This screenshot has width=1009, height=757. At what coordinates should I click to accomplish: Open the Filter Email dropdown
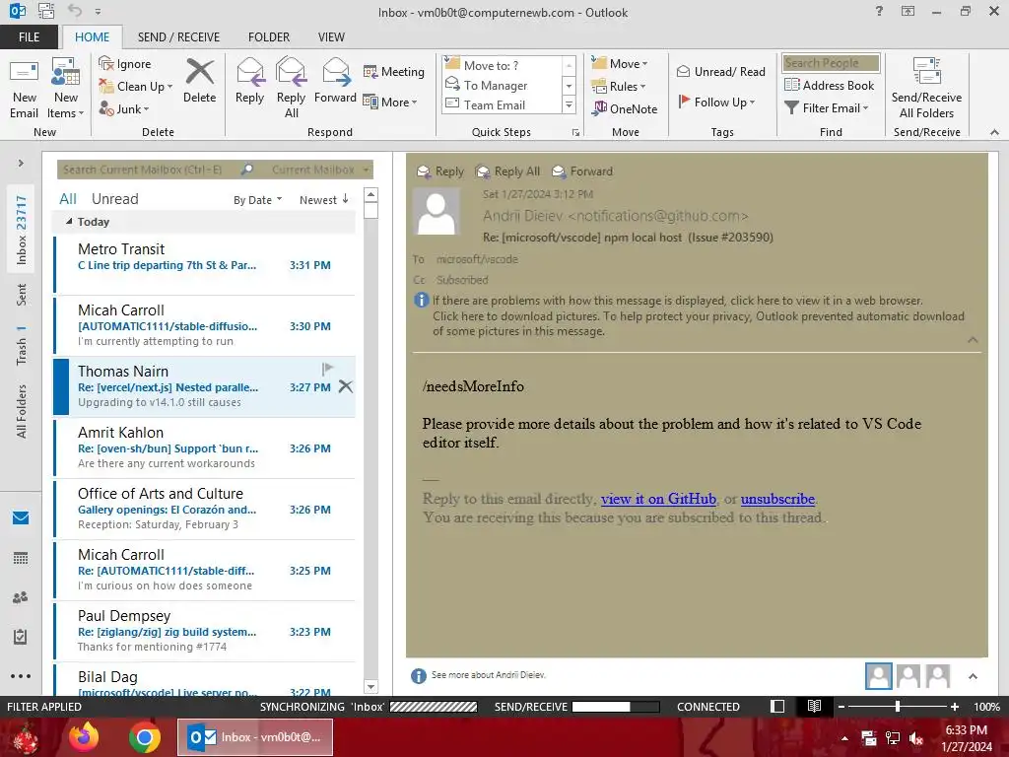(827, 108)
